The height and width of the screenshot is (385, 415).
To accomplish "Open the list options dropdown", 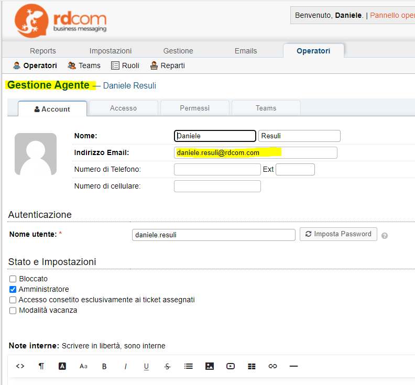I will point(189,366).
